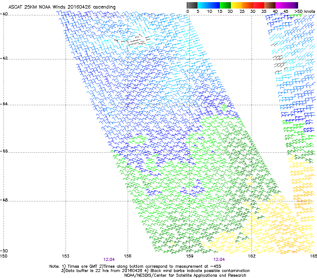Image resolution: width=317 pixels, height=278 pixels.
Task: Click the note 'Data buffer is 22 hrs from 20160426'
Action: coord(104,271)
